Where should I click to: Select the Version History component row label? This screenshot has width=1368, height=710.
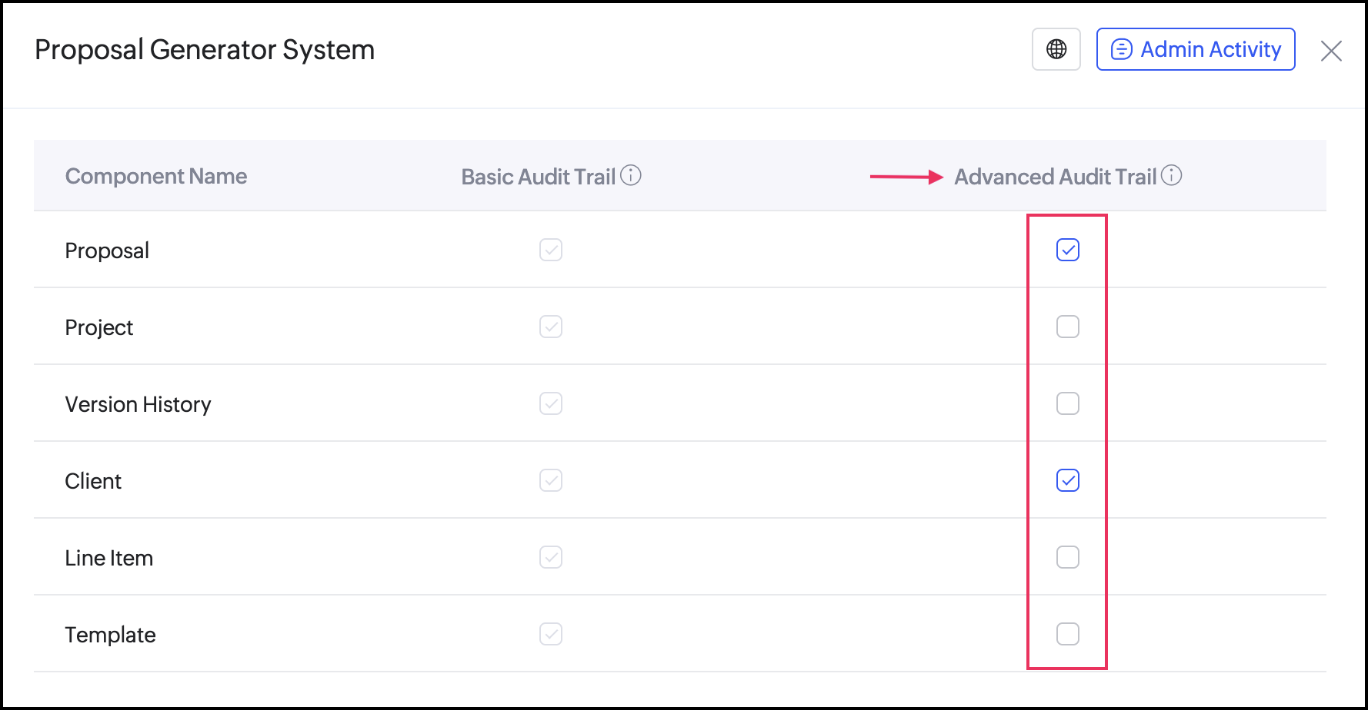tap(138, 404)
